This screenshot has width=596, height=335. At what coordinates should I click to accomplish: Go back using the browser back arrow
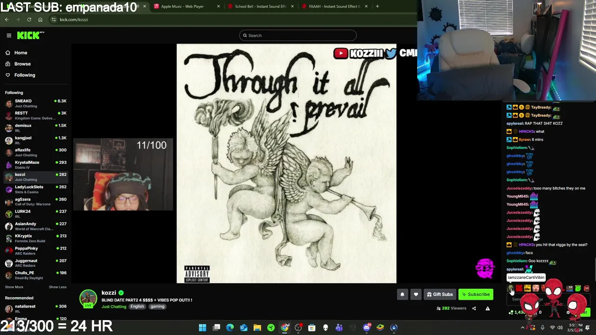point(7,20)
